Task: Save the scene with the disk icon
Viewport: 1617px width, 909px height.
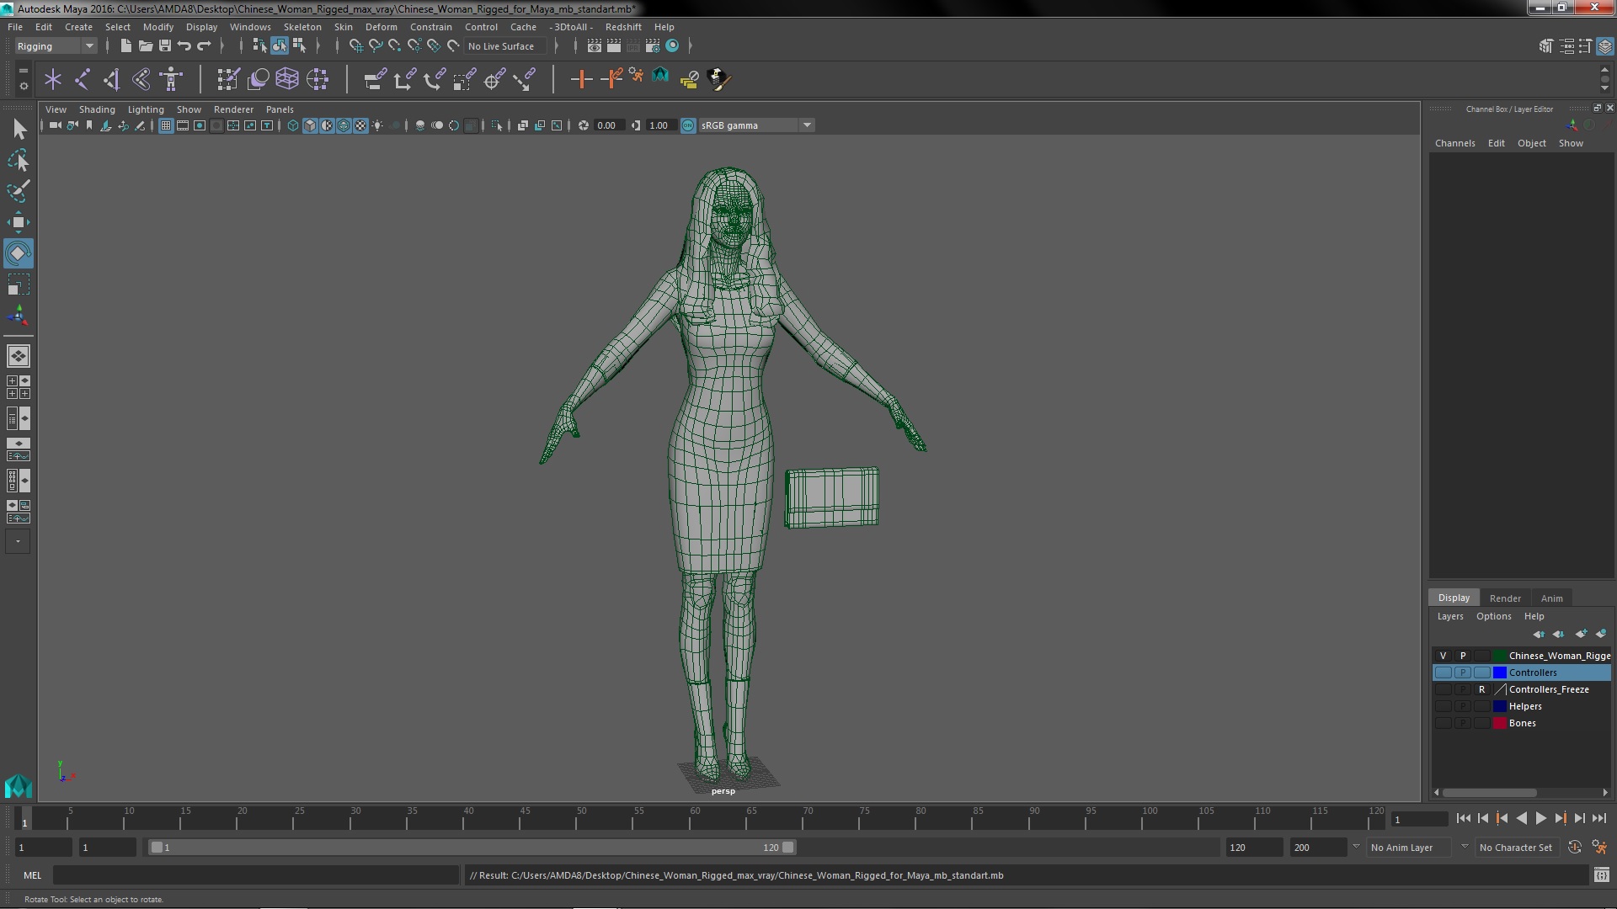Action: [165, 45]
